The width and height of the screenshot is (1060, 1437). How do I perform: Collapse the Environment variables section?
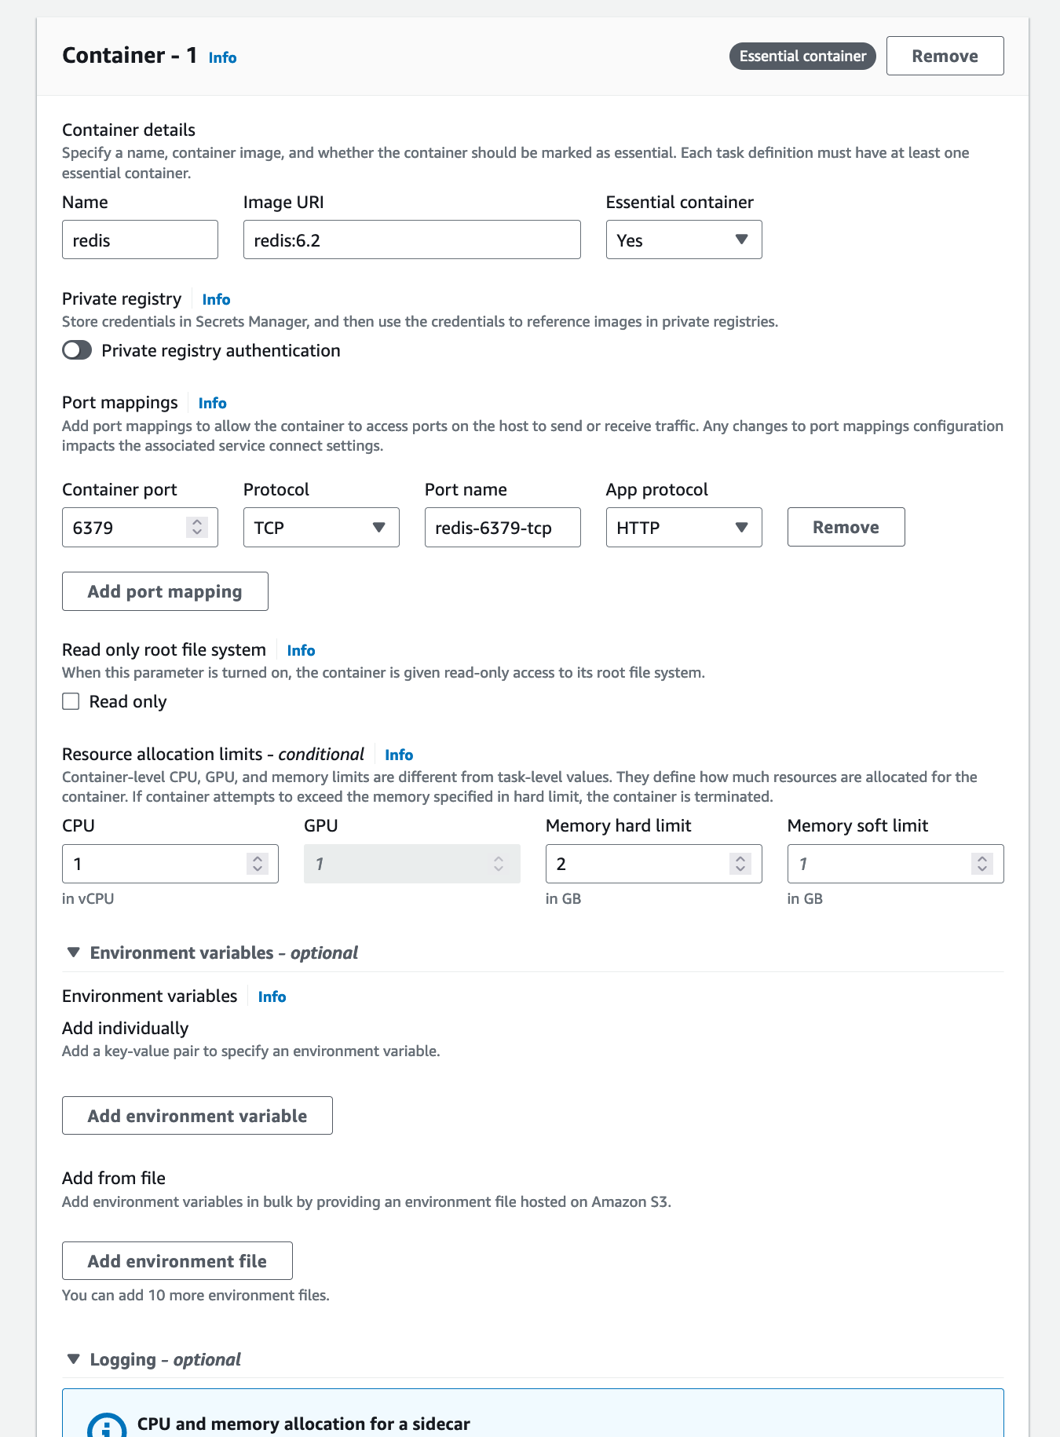point(74,953)
